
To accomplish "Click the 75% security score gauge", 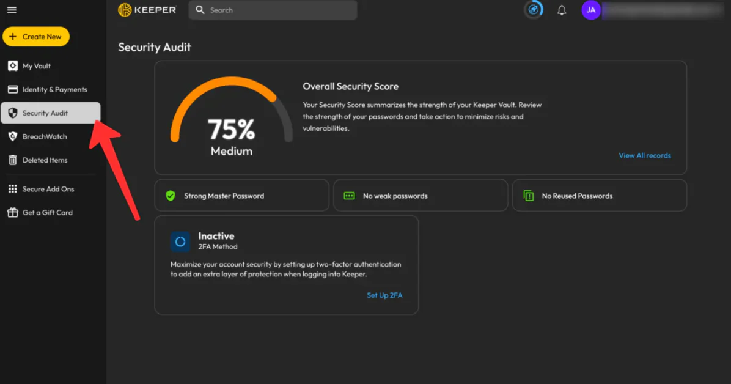I will (x=232, y=109).
